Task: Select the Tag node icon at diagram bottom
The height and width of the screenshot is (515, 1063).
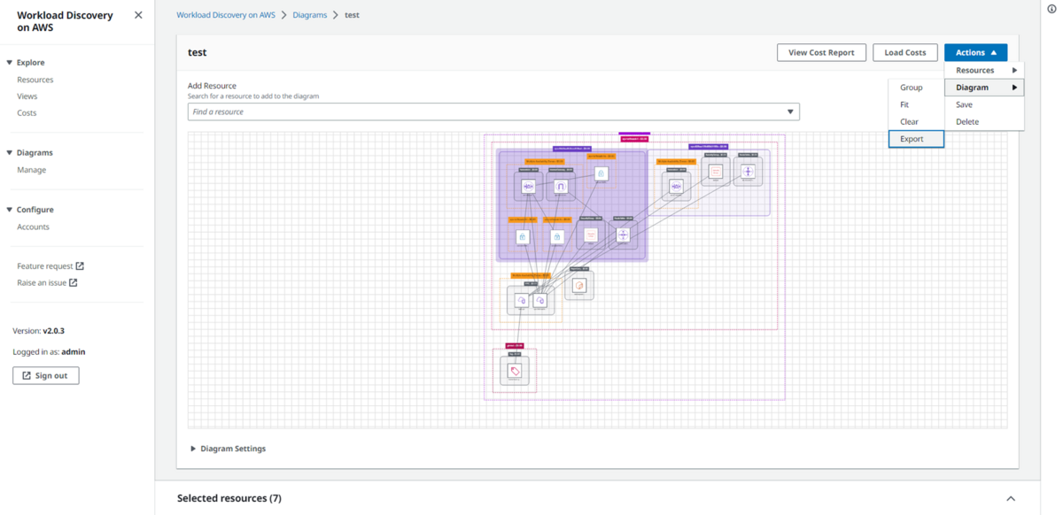Action: (x=515, y=372)
